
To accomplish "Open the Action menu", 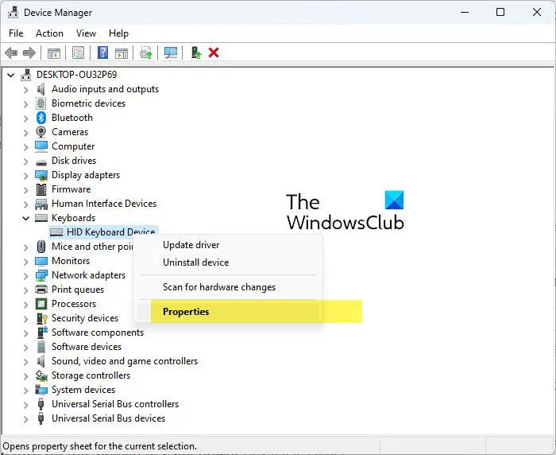I will tap(49, 33).
